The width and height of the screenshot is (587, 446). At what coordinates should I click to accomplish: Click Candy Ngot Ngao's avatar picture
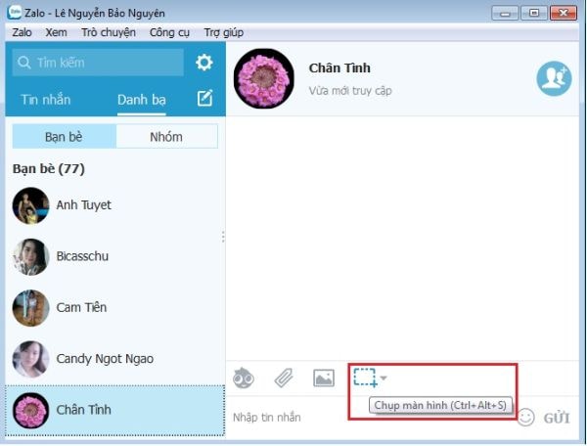tap(30, 359)
